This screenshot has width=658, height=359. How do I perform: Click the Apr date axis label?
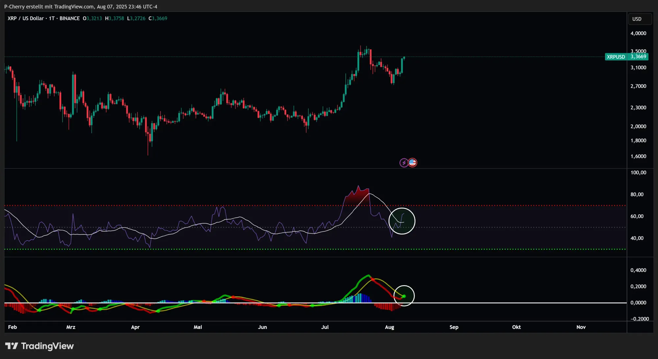pyautogui.click(x=135, y=327)
